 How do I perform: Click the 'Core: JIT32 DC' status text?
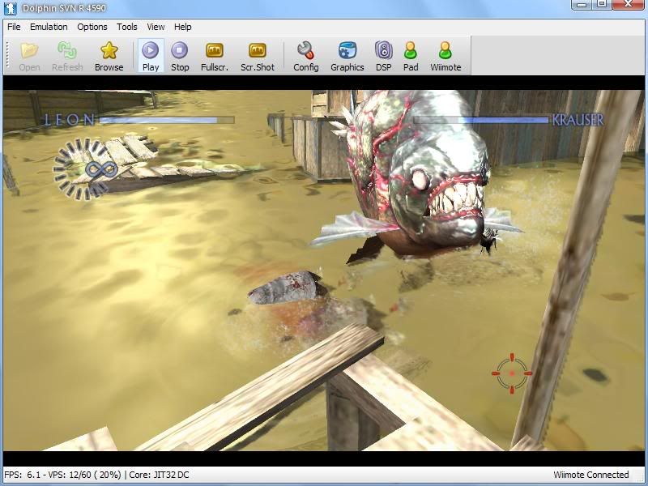159,475
